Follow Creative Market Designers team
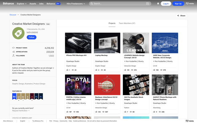 31,37
